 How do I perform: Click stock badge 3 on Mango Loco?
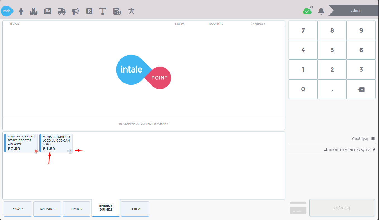(x=70, y=151)
